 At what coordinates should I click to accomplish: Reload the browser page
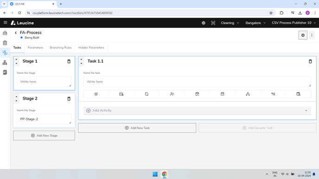click(19, 13)
